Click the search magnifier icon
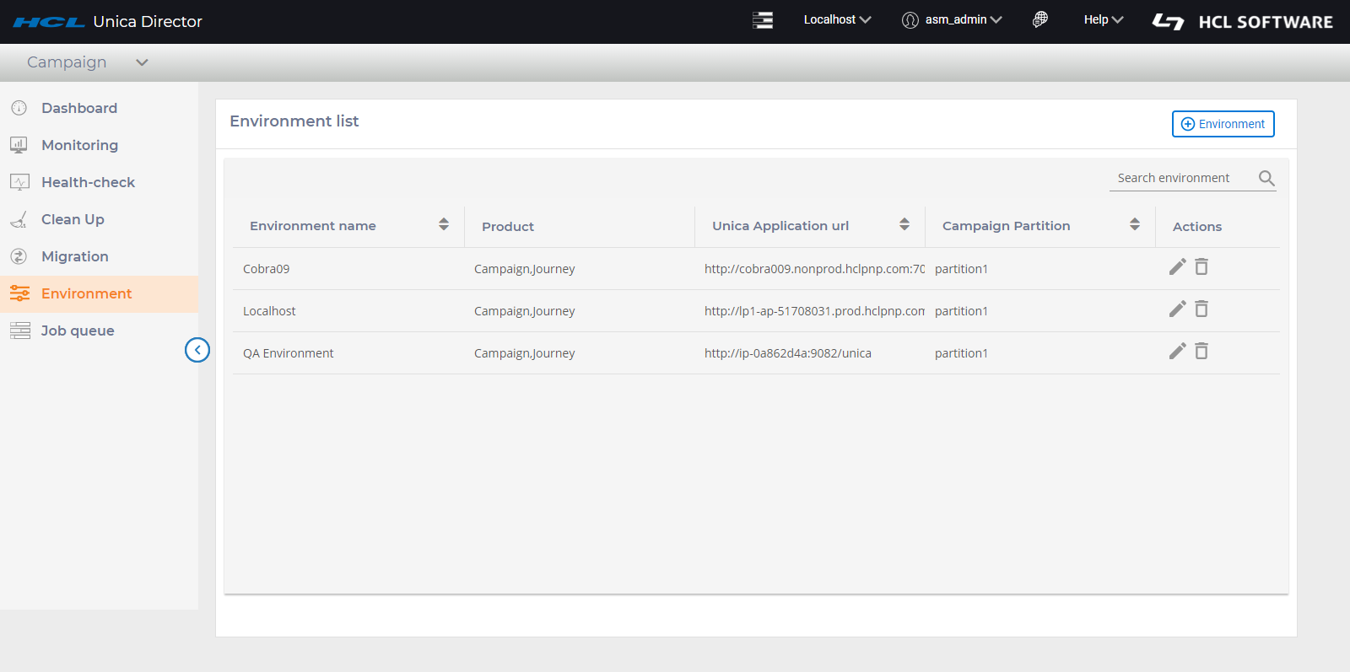The height and width of the screenshot is (672, 1350). click(x=1266, y=178)
